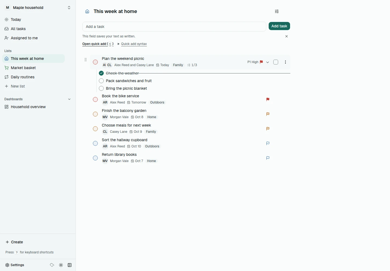390x271 pixels.
Task: Click the Open quick add link
Action: [x=98, y=44]
